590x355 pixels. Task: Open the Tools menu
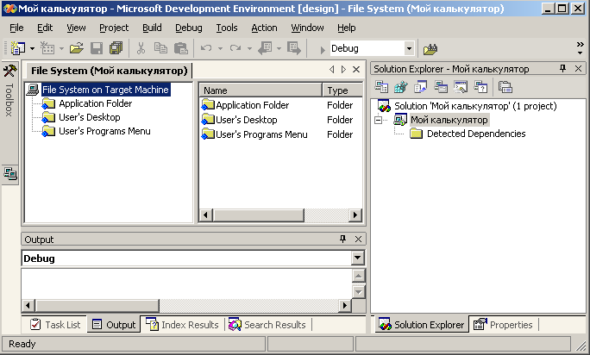227,28
